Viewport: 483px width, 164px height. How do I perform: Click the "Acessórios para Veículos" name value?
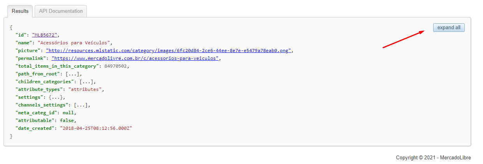point(75,43)
